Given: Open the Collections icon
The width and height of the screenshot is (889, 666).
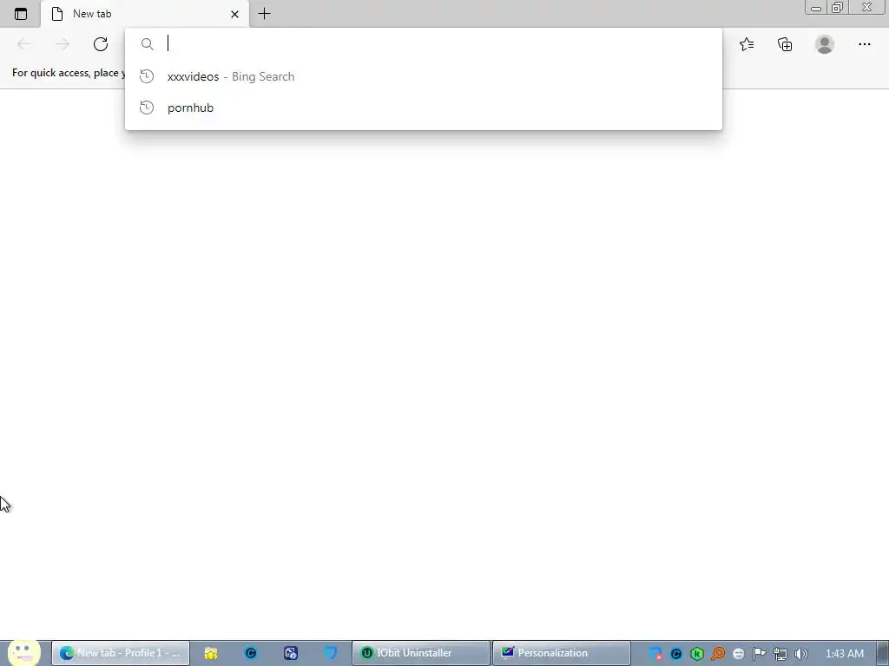Looking at the screenshot, I should coord(785,44).
